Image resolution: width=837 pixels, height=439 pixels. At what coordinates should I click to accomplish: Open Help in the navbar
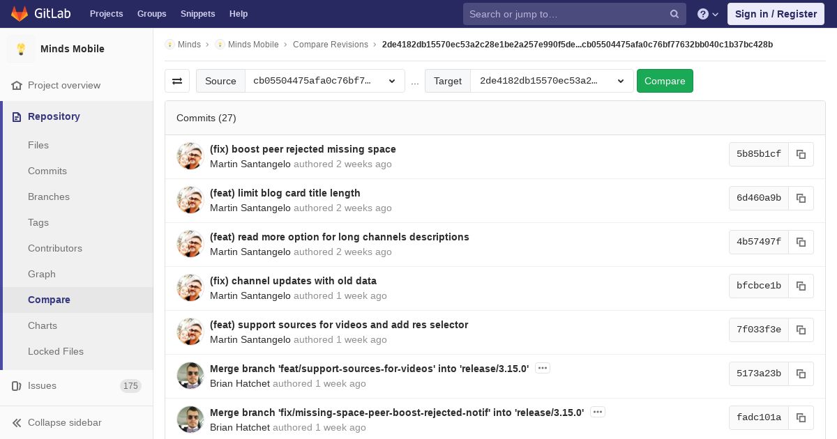(239, 14)
